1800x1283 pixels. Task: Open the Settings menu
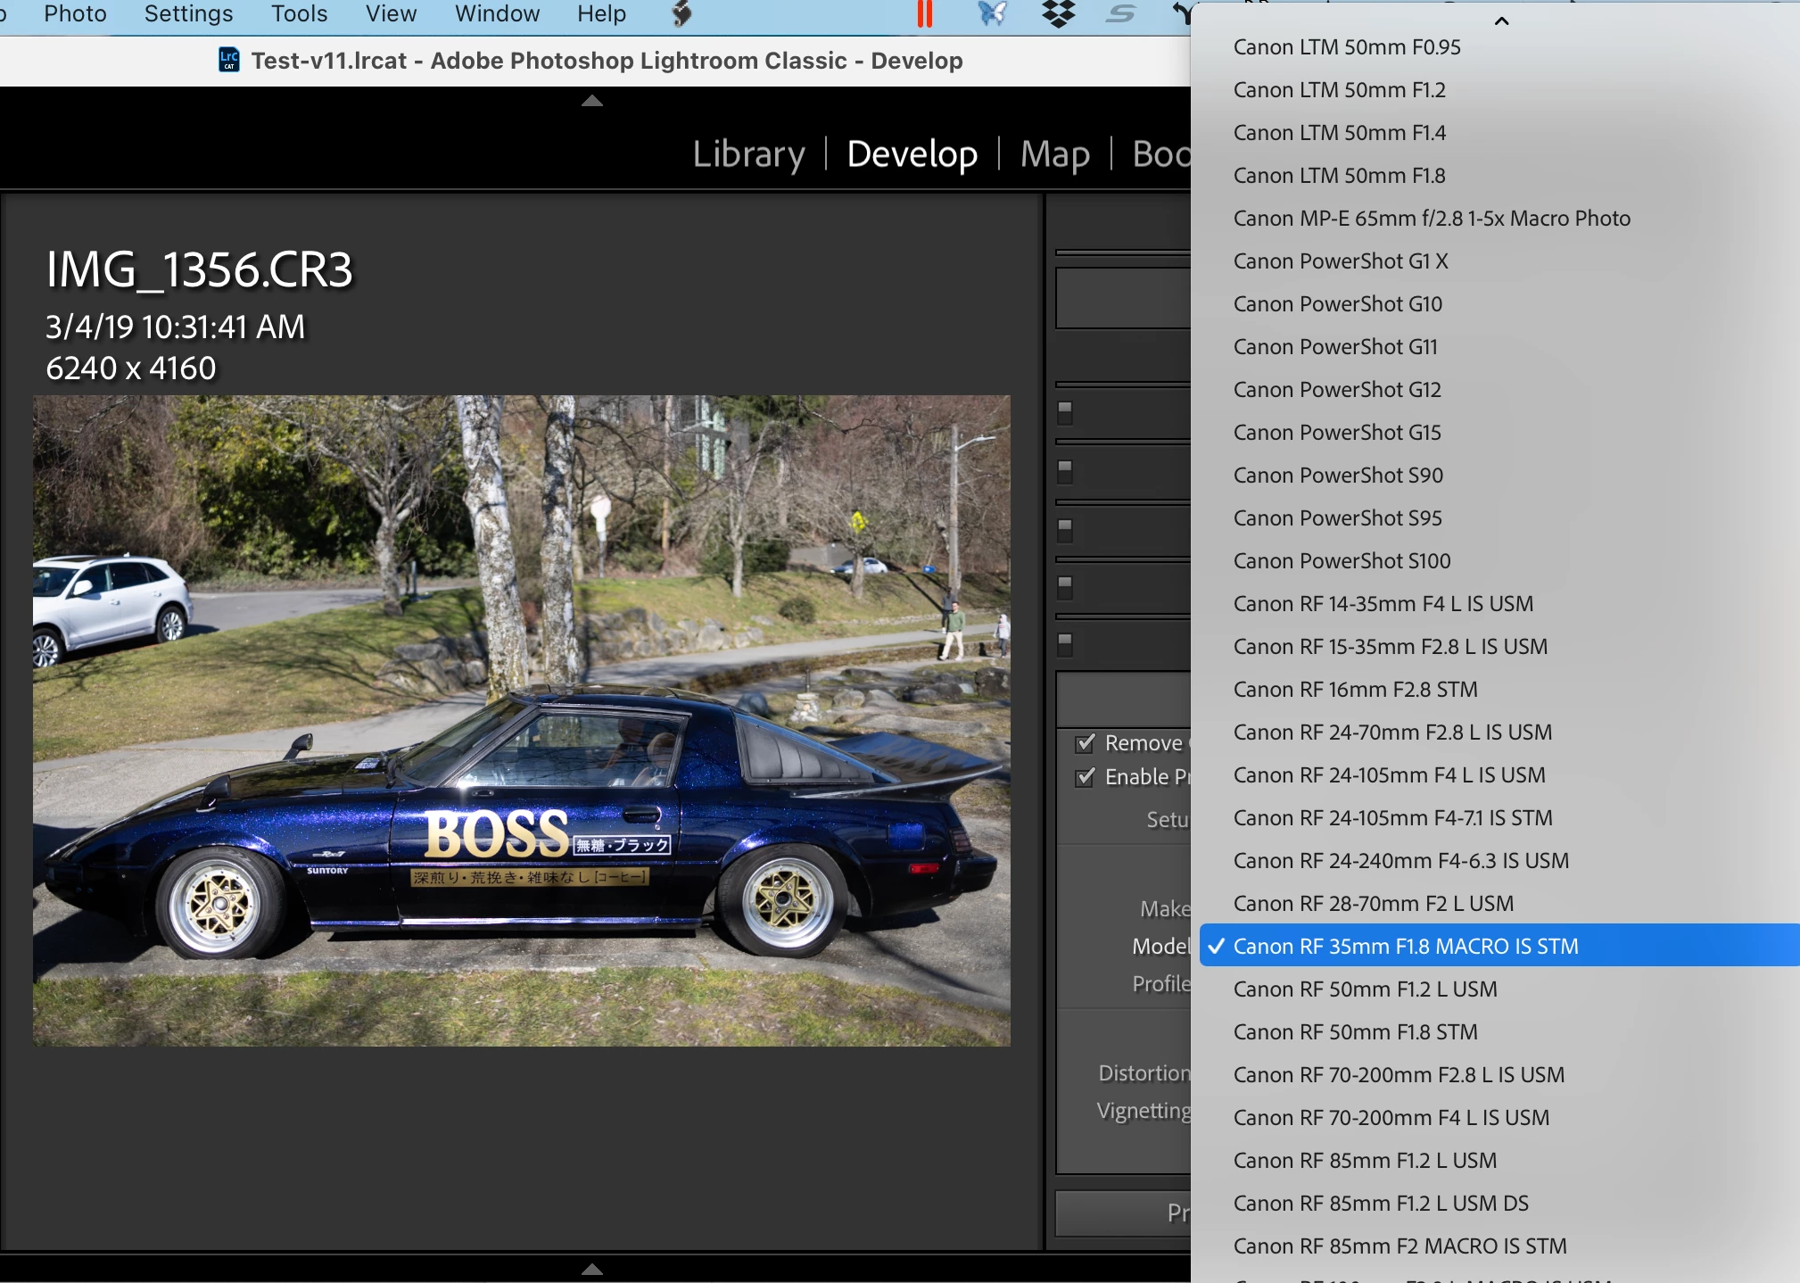tap(188, 13)
